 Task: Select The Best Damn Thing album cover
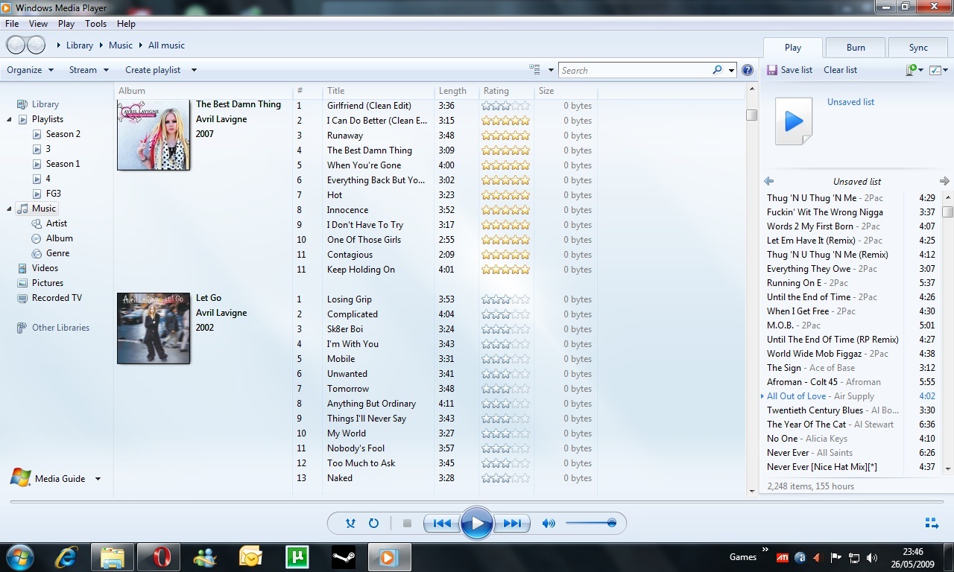(154, 135)
